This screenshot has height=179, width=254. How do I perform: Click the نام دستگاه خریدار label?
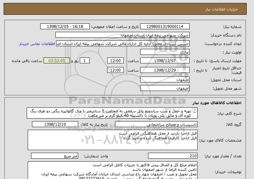pyautogui.click(x=226, y=35)
